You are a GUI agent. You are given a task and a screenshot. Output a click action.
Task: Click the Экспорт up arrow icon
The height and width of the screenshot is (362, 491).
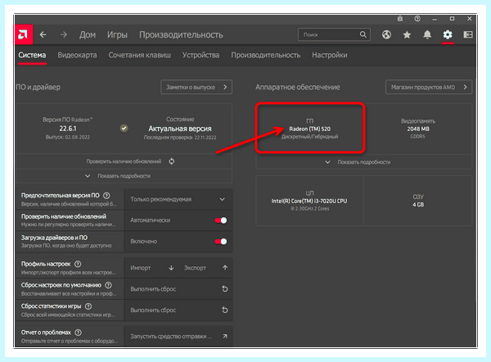click(225, 268)
